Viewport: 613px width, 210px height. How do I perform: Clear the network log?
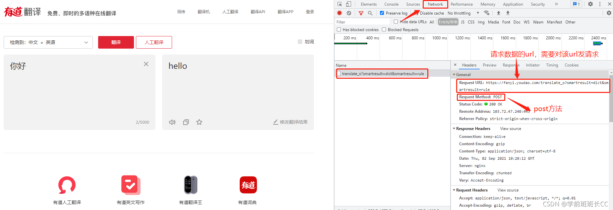coord(349,13)
